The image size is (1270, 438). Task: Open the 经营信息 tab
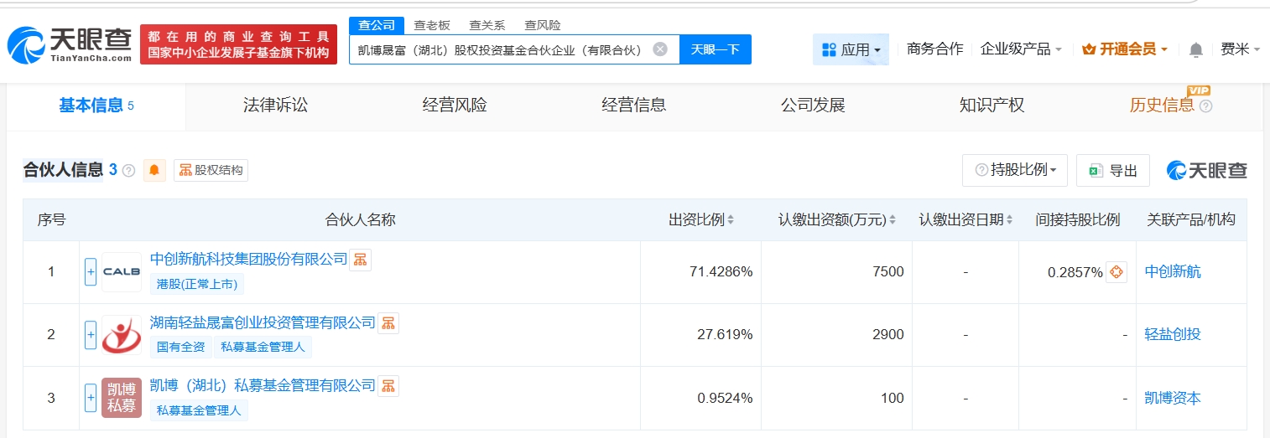(634, 106)
